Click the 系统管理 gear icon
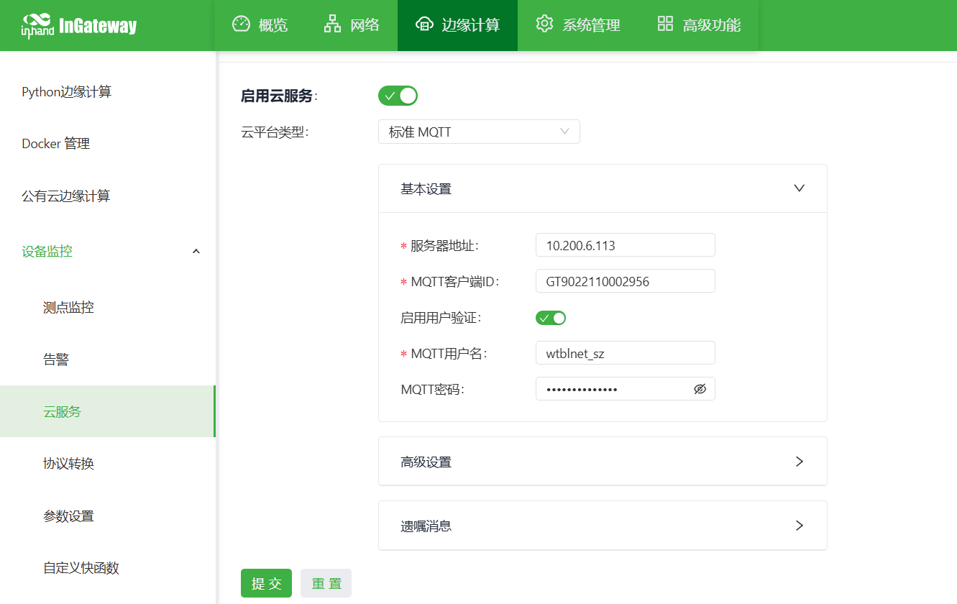Screen dimensions: 957x604 click(x=545, y=24)
